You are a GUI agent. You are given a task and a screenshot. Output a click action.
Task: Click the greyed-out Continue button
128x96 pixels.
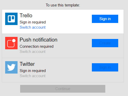[63, 89]
